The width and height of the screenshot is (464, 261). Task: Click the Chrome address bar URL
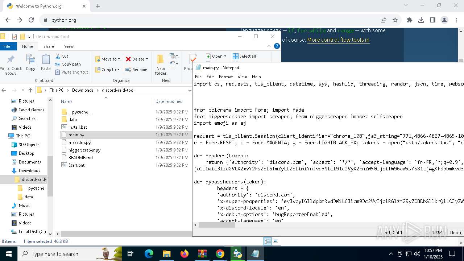coord(64,20)
